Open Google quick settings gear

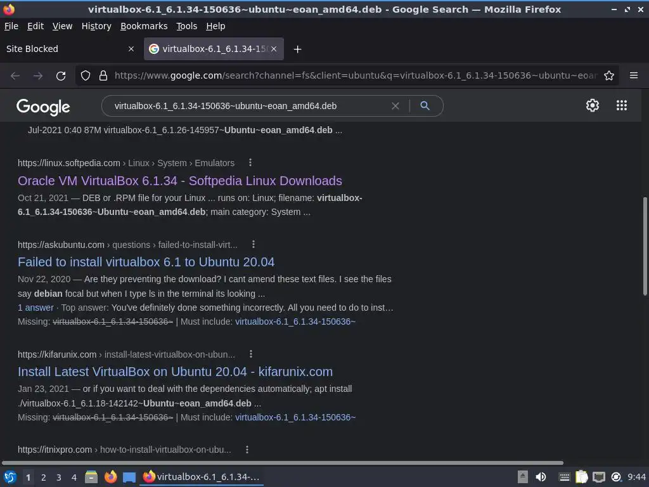point(593,106)
